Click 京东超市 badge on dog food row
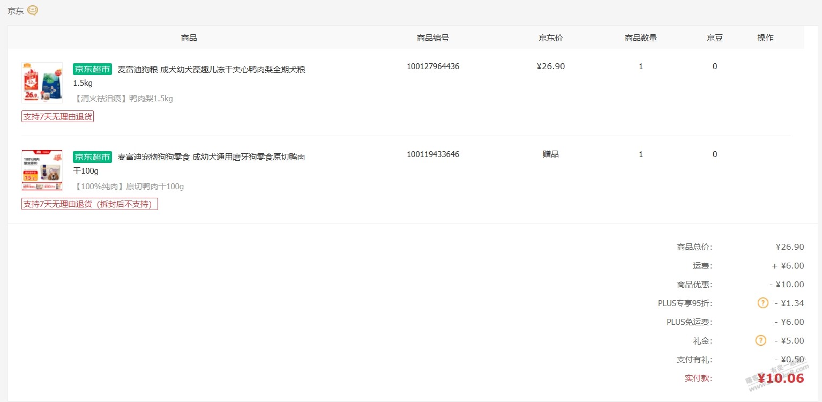Screen dimensions: 822x402 pos(92,69)
